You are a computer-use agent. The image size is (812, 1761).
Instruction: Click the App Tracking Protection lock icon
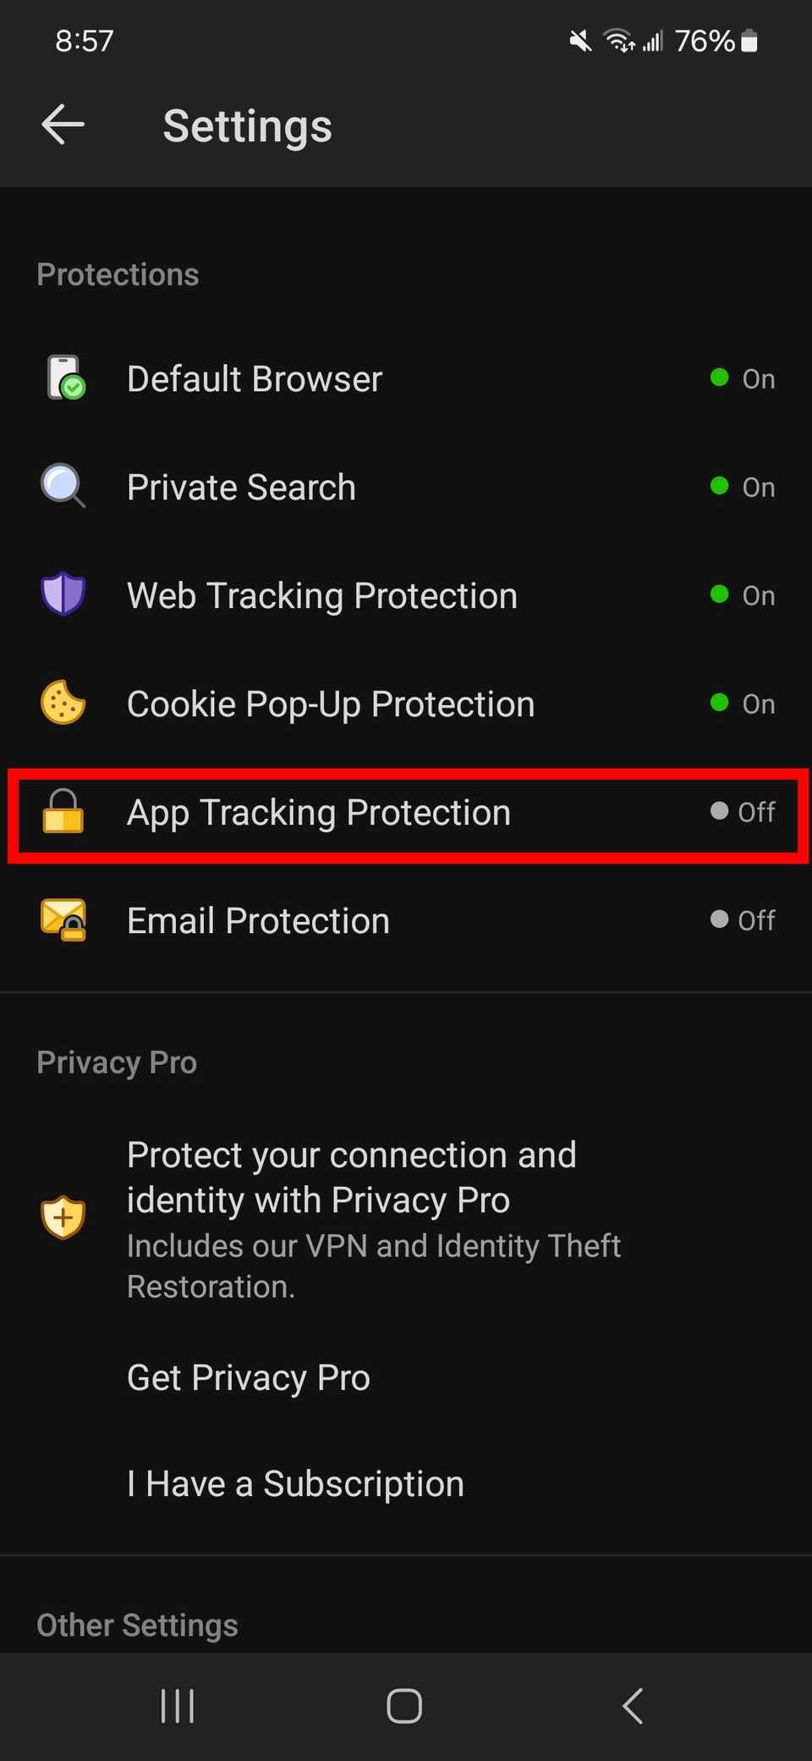point(63,812)
